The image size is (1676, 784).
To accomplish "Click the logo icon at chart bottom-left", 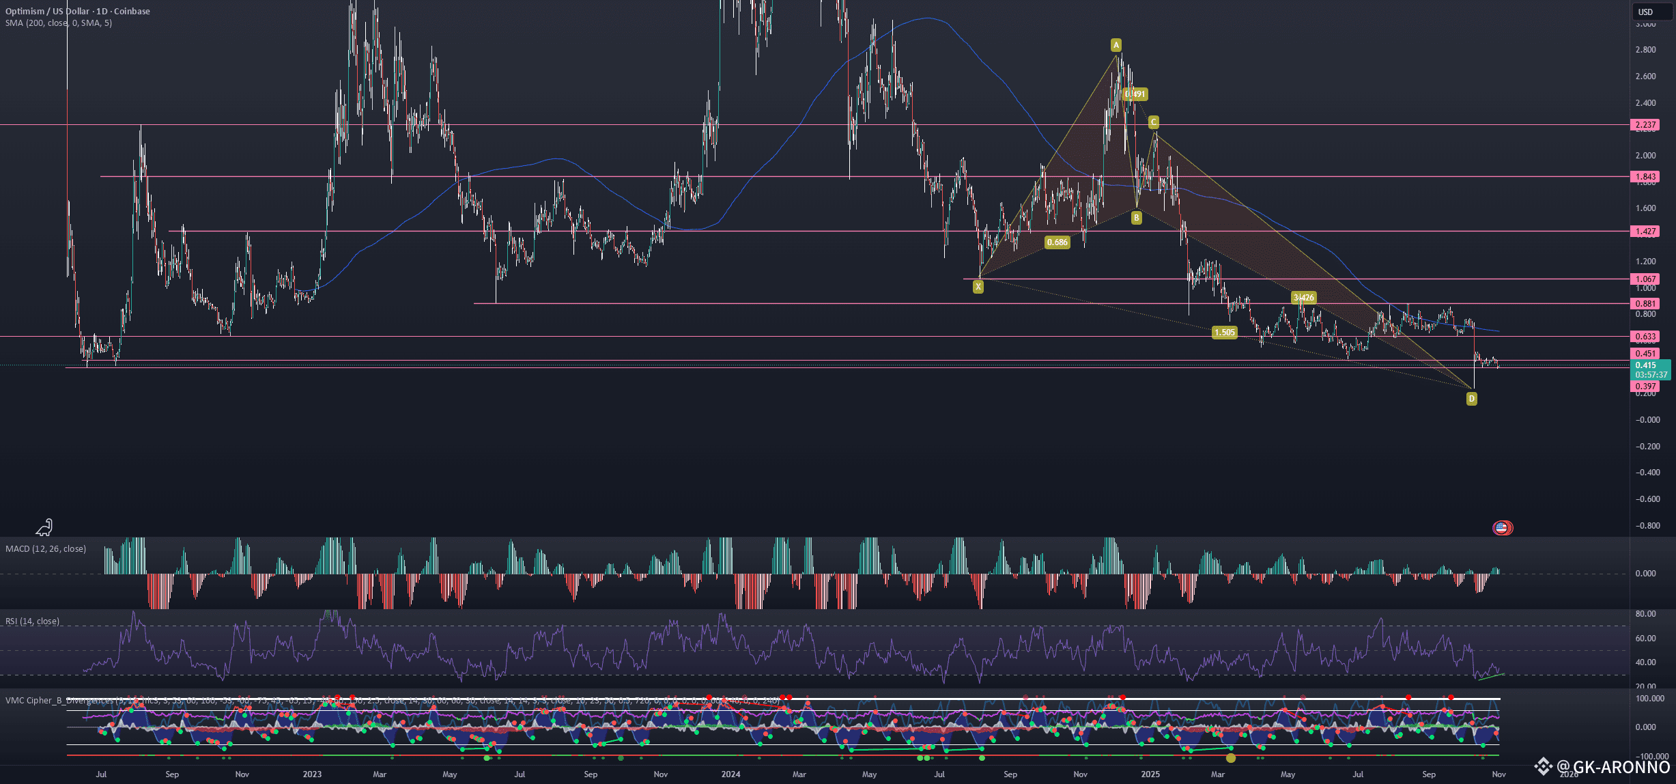I will pos(44,527).
